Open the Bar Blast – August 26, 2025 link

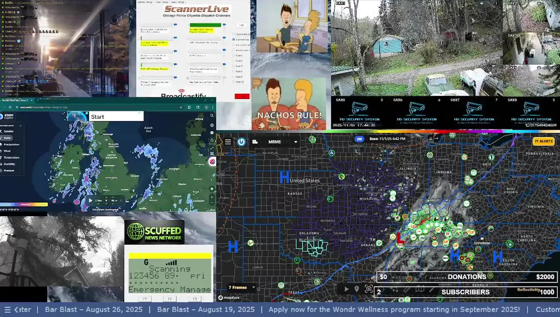[x=94, y=310]
